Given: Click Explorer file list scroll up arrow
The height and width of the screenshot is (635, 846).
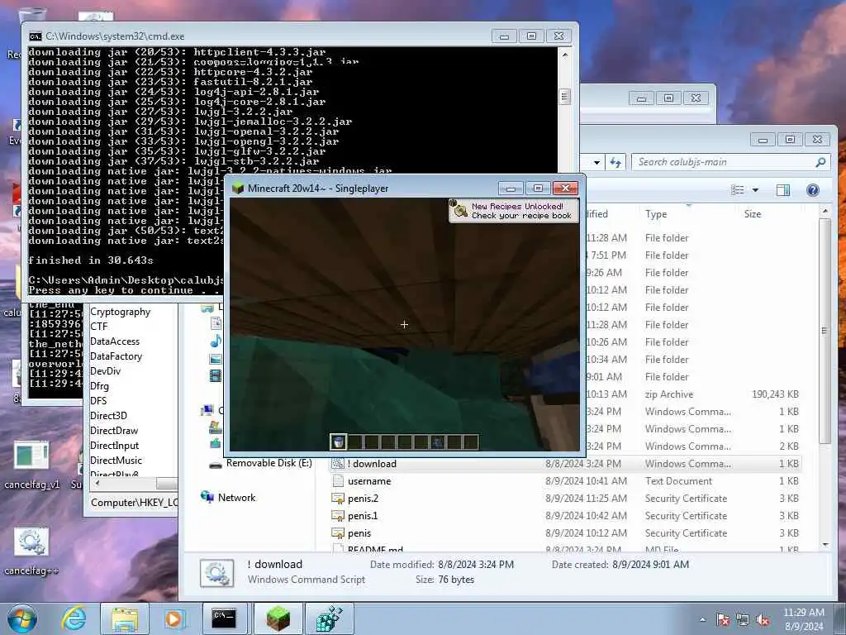Looking at the screenshot, I should 825,210.
